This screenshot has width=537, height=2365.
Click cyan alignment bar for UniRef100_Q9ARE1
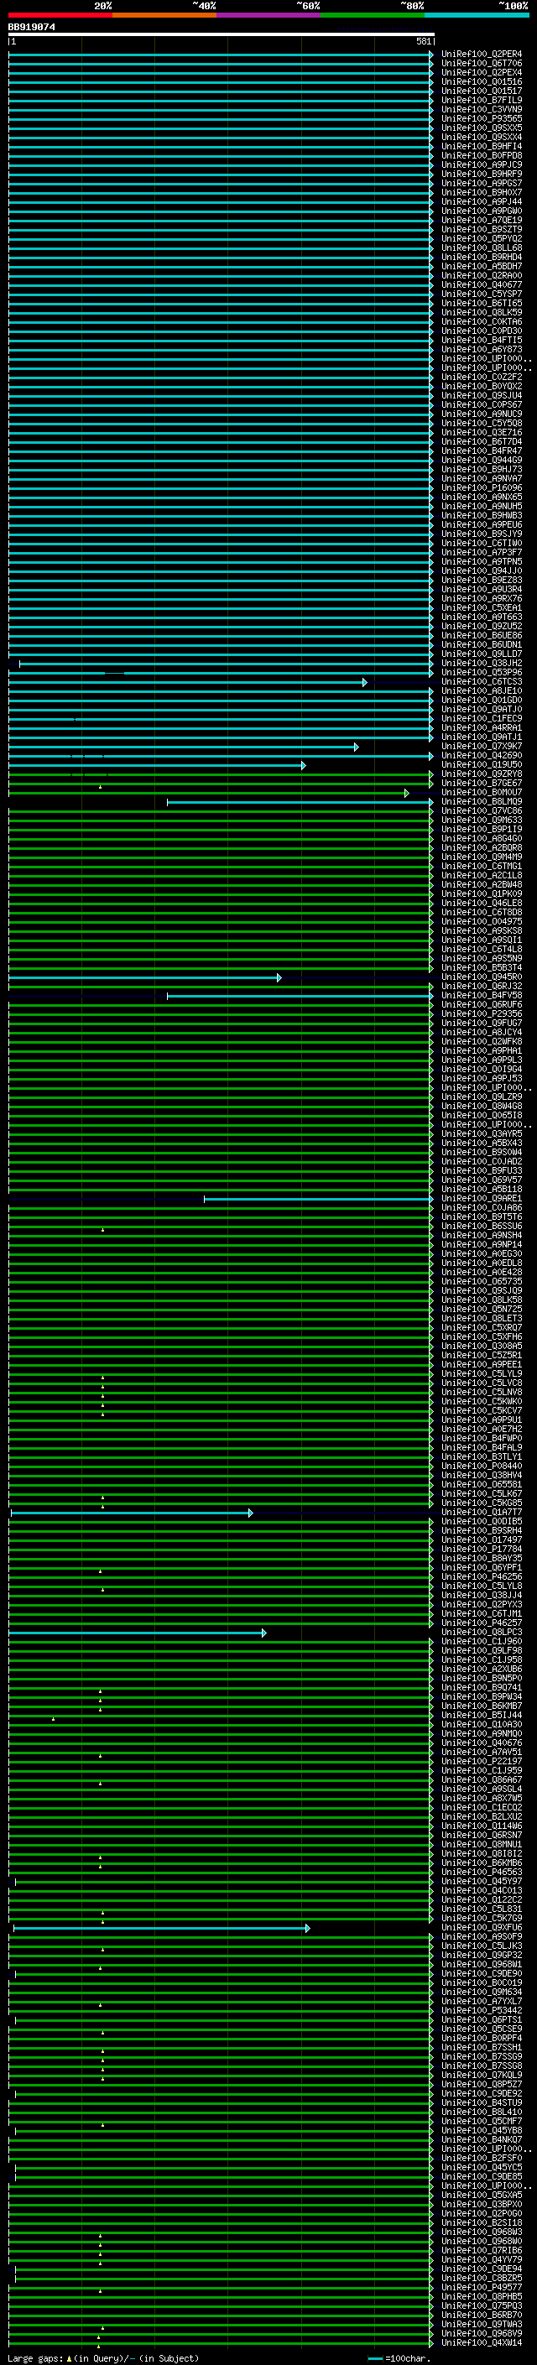coord(319,1199)
